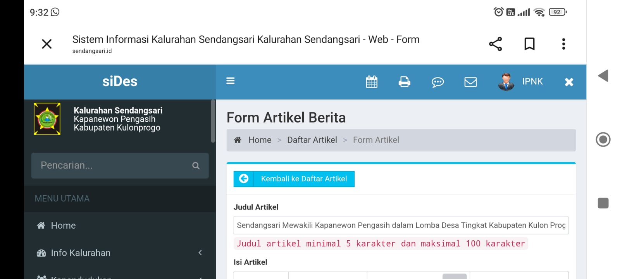
Task: Click the Kalurahan Sendangsari emblem logo
Action: pos(47,119)
